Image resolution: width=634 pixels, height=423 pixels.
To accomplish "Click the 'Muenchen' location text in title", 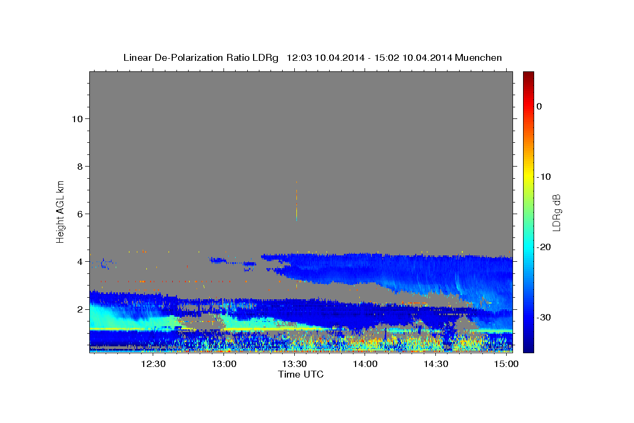I will [x=479, y=58].
